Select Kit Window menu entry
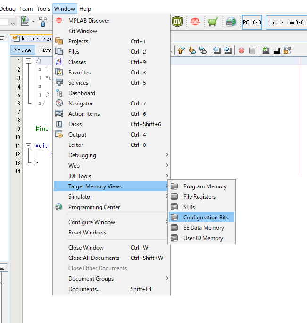Image resolution: width=307 pixels, height=323 pixels. click(112, 31)
